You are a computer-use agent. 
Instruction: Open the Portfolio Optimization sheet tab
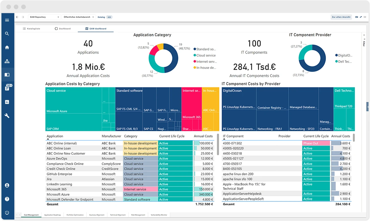coord(75,215)
